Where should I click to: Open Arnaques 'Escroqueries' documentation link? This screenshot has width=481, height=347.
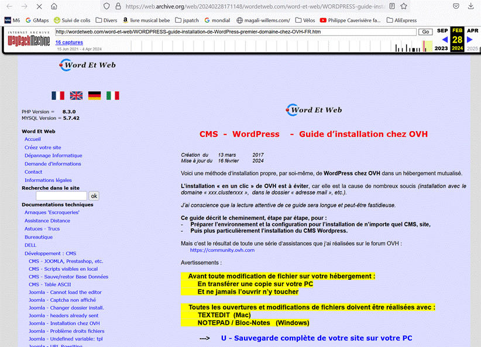[x=52, y=212]
